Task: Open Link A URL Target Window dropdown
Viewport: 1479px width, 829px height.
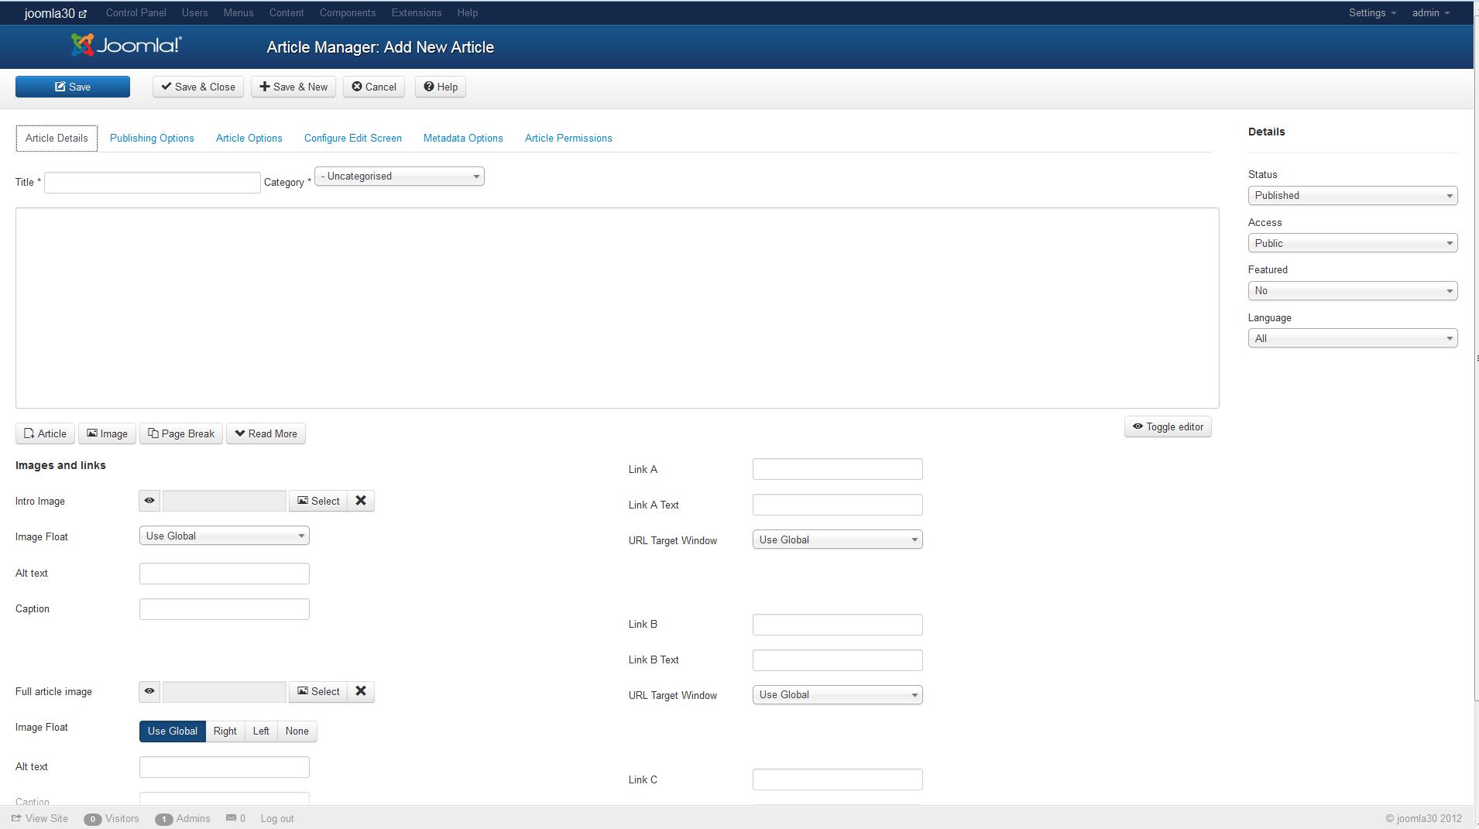Action: pos(838,540)
